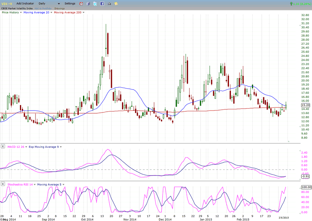Open the Add Indicator menu
312x221 pixels.
click(25, 4)
